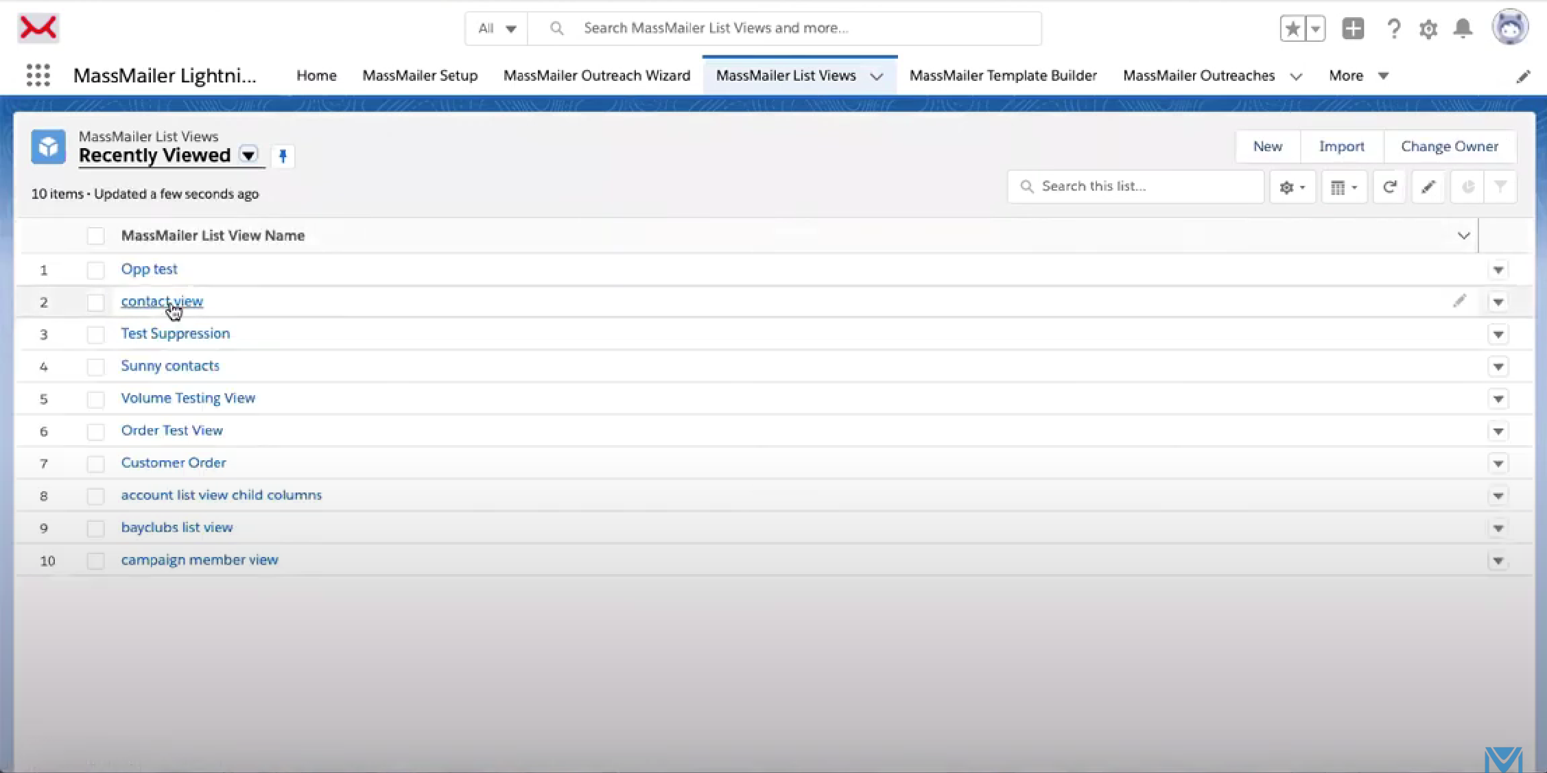Open the bayclubs list view link
Viewport: 1547px width, 773px height.
click(x=177, y=527)
